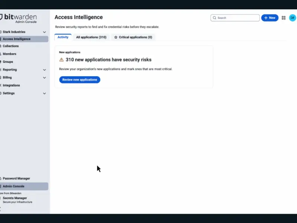Expand the Settings section chevron

[45, 93]
